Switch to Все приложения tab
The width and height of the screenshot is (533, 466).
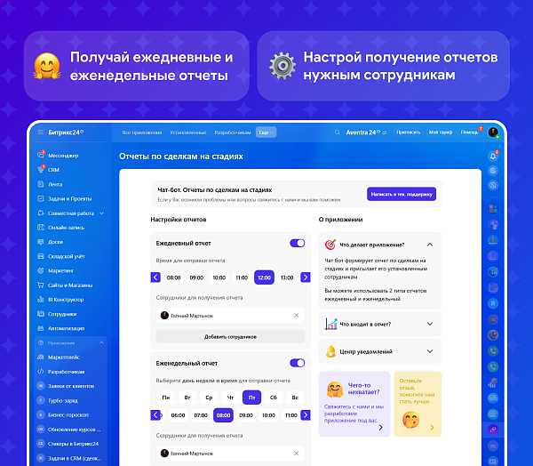tap(142, 133)
